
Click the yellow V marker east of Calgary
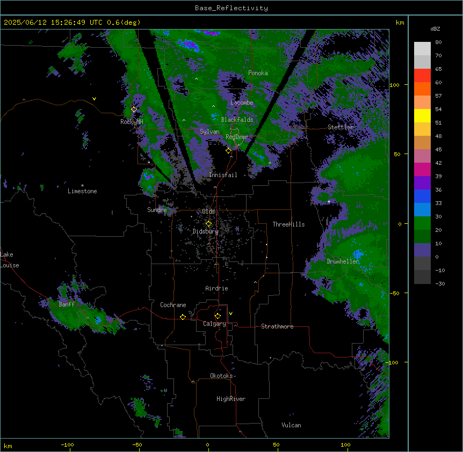[x=230, y=314]
